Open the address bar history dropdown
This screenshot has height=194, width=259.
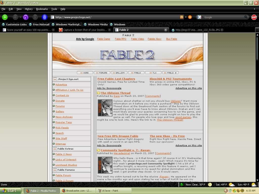coord(186,17)
